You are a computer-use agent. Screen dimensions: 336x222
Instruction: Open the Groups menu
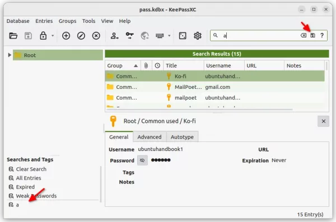(68, 21)
